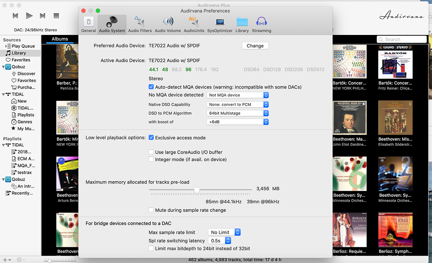Viewport: 432px width, 263px height.
Task: Open Berlioz Symphonie Fantastique Philips album
Action: click(395, 230)
